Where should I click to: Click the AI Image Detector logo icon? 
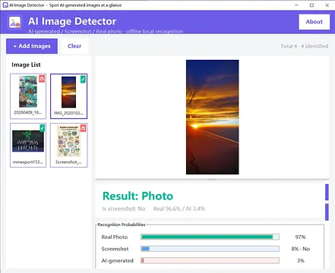(14, 22)
